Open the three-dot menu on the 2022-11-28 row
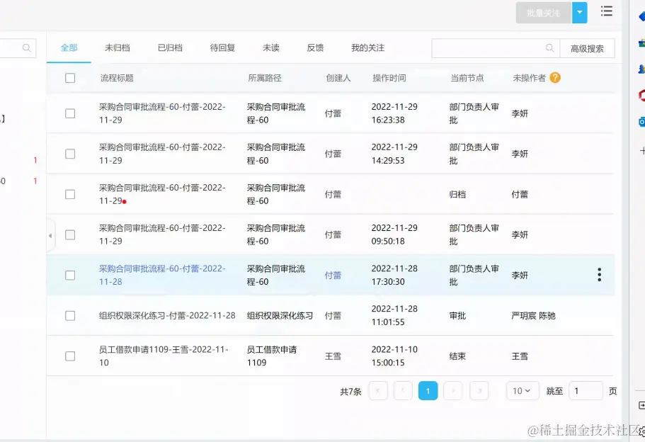 click(x=600, y=275)
